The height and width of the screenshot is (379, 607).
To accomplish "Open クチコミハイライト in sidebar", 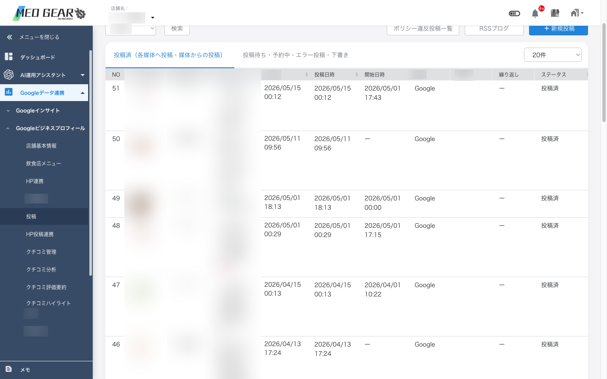I will (48, 303).
